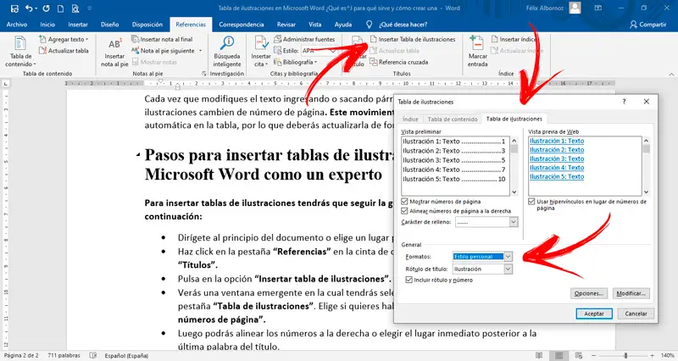The image size is (678, 361).
Task: Open the Rótulo de título dropdown
Action: (x=508, y=269)
